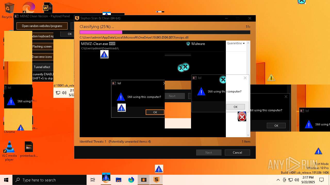Click the yellow warning triangle on desktop
The width and height of the screenshot is (330, 185).
click(271, 78)
